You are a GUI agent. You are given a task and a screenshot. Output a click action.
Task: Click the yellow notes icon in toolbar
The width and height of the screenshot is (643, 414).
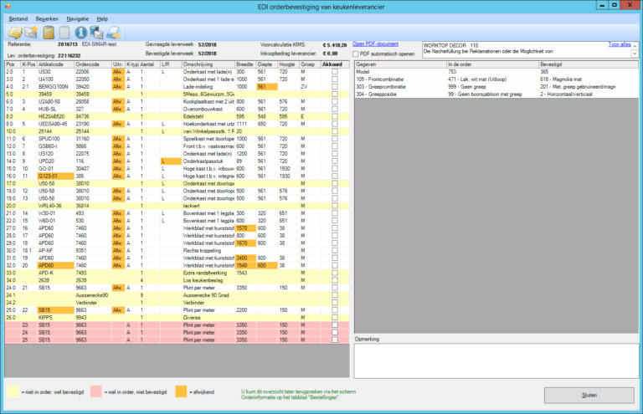click(13, 32)
